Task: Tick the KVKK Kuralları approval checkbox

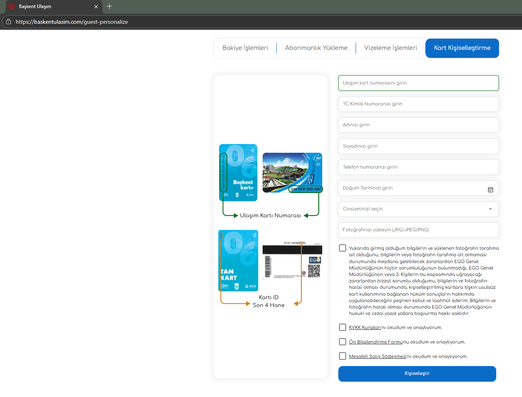Action: click(342, 327)
